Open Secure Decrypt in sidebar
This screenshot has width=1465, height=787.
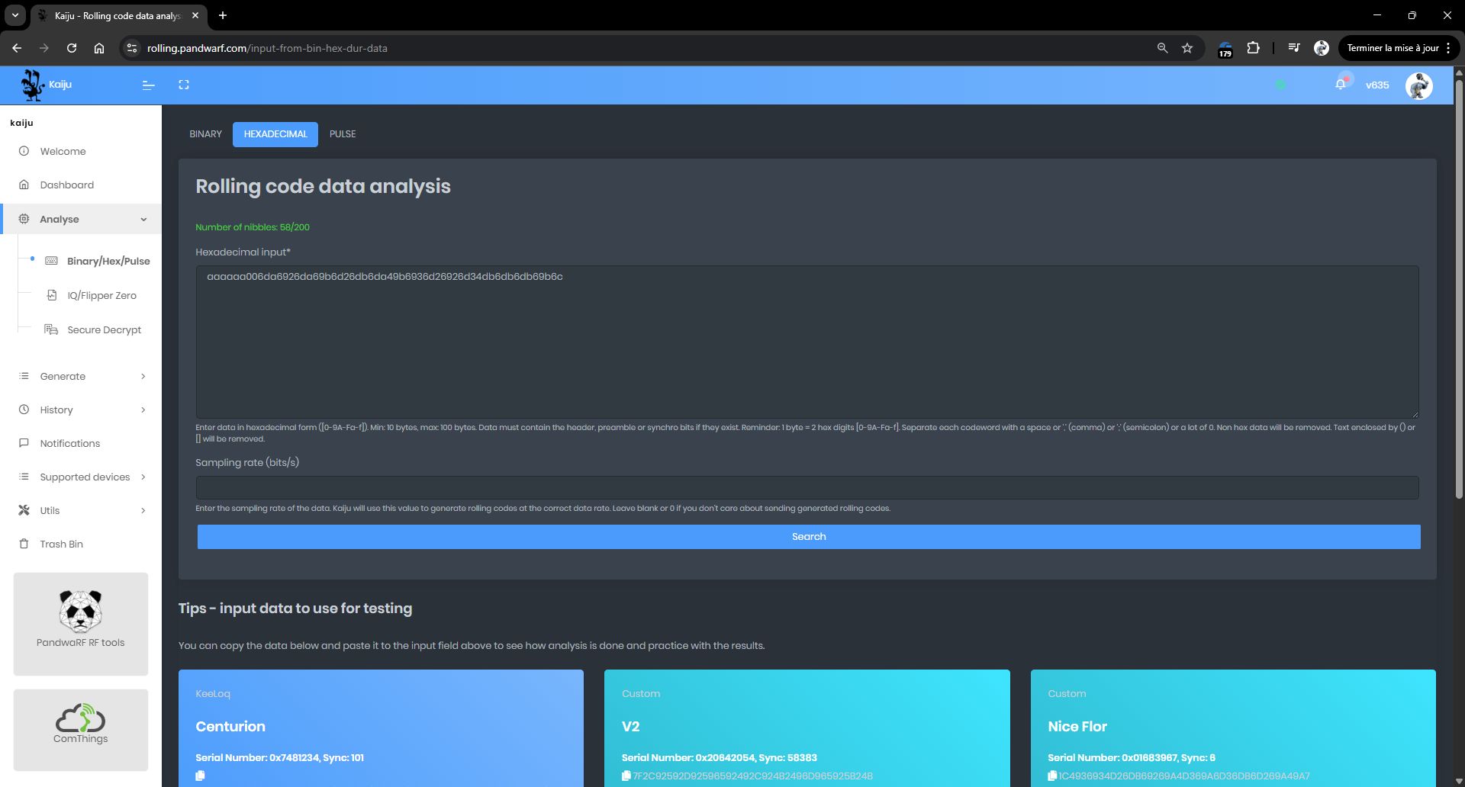[x=104, y=330]
